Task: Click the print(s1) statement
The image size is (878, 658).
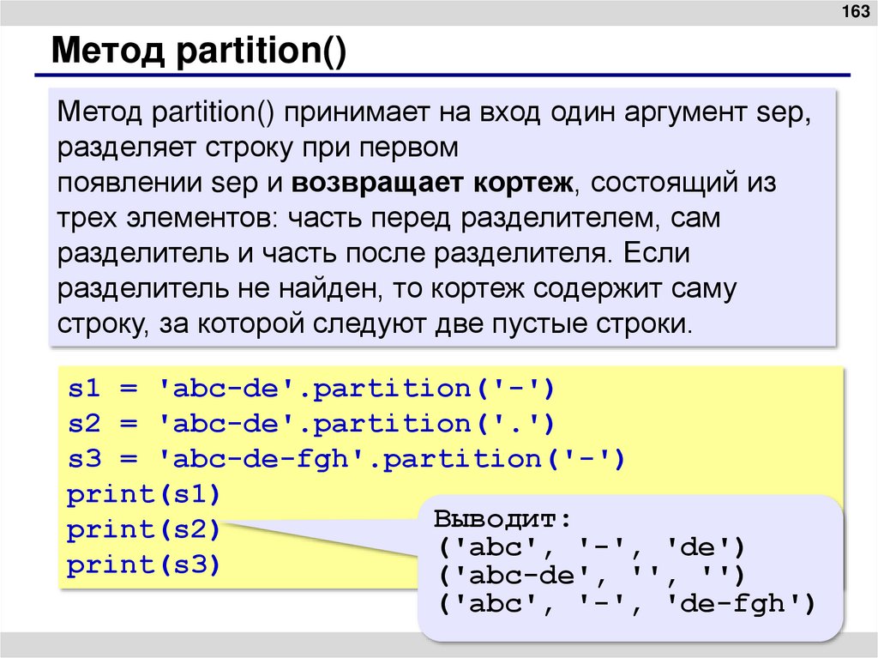Action: (x=144, y=494)
